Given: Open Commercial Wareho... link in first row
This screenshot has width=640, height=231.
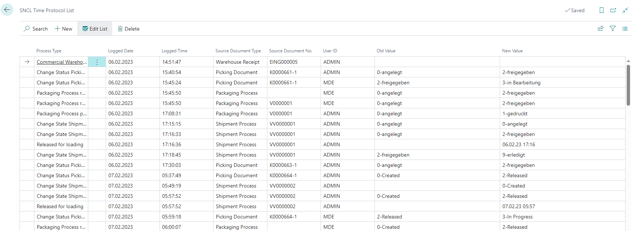Looking at the screenshot, I should (x=62, y=62).
